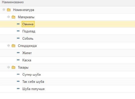Click the item icon beside Соболь
This screenshot has height=99, width=135.
pos(18,38)
